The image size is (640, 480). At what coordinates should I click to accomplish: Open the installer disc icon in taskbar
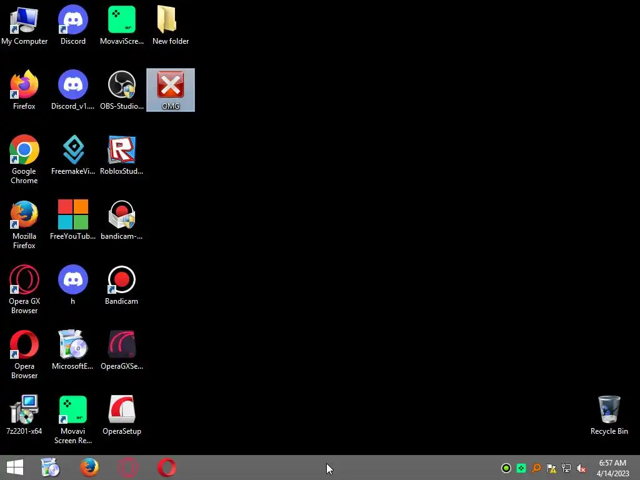tap(51, 467)
